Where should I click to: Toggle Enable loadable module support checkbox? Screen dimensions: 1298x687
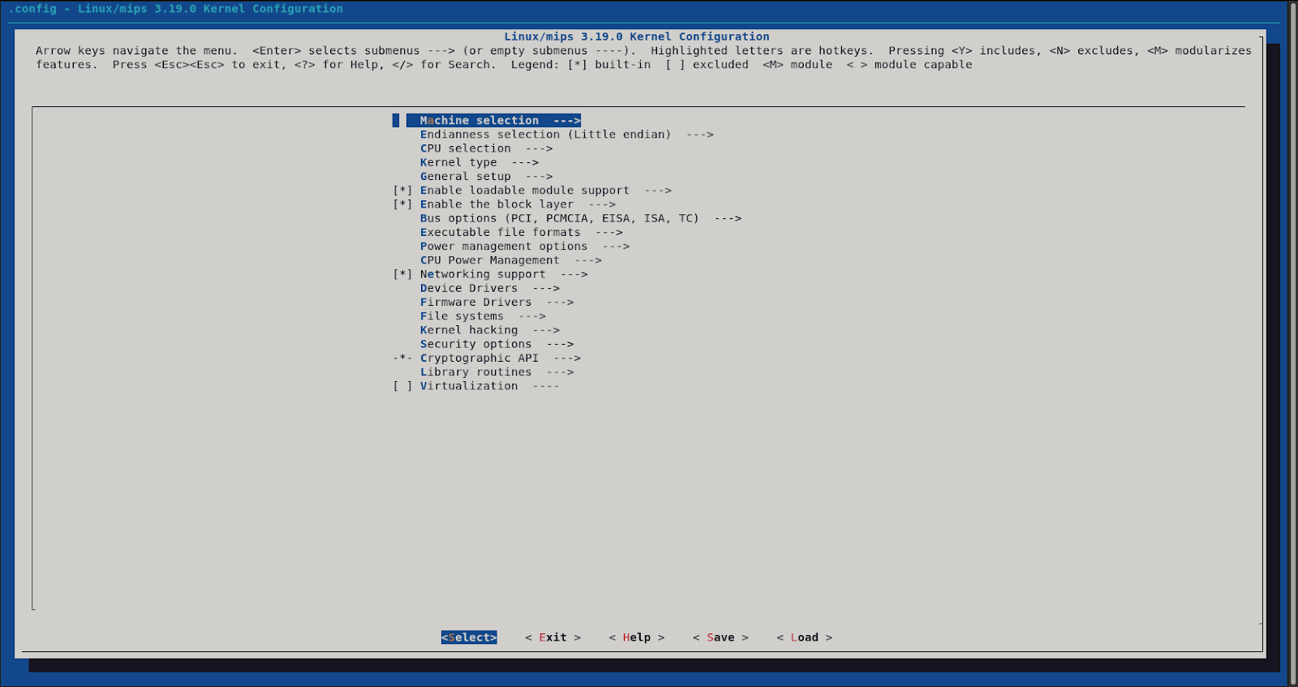tap(403, 191)
